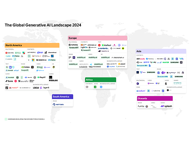This screenshot has width=191, height=143.
Task: Click the ultimate.ai logo
Action: tap(92, 45)
